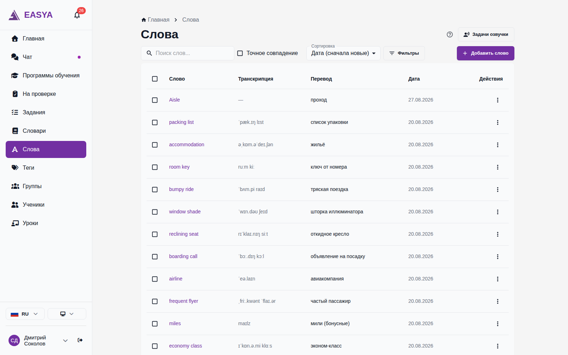The width and height of the screenshot is (568, 355).
Task: Check the economy class row checkbox
Action: 155,346
